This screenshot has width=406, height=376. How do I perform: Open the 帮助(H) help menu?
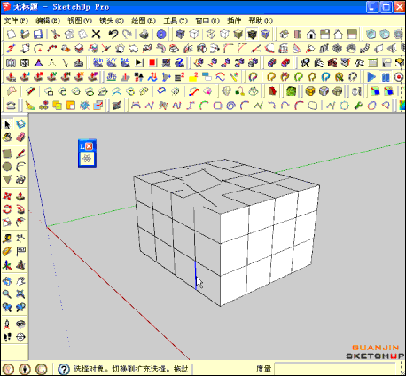pyautogui.click(x=261, y=20)
